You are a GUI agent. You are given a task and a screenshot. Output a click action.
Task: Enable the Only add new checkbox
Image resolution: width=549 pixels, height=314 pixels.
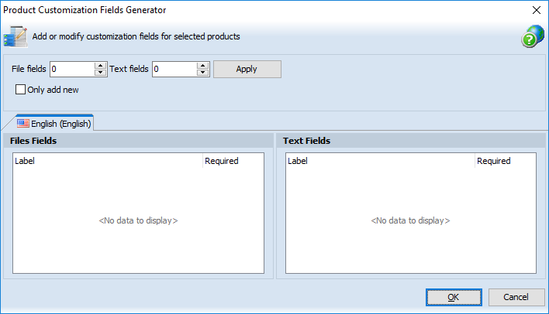click(x=21, y=90)
